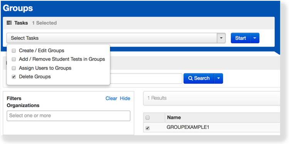Click the Organizations select one or more field
Viewport: 289px width, 144px height.
coord(68,116)
